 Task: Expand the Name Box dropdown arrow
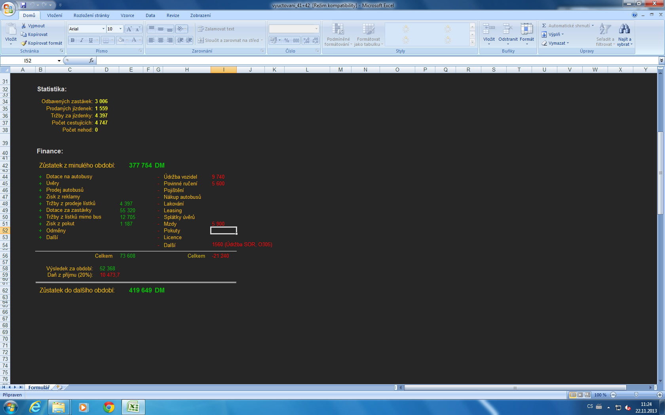pyautogui.click(x=59, y=61)
